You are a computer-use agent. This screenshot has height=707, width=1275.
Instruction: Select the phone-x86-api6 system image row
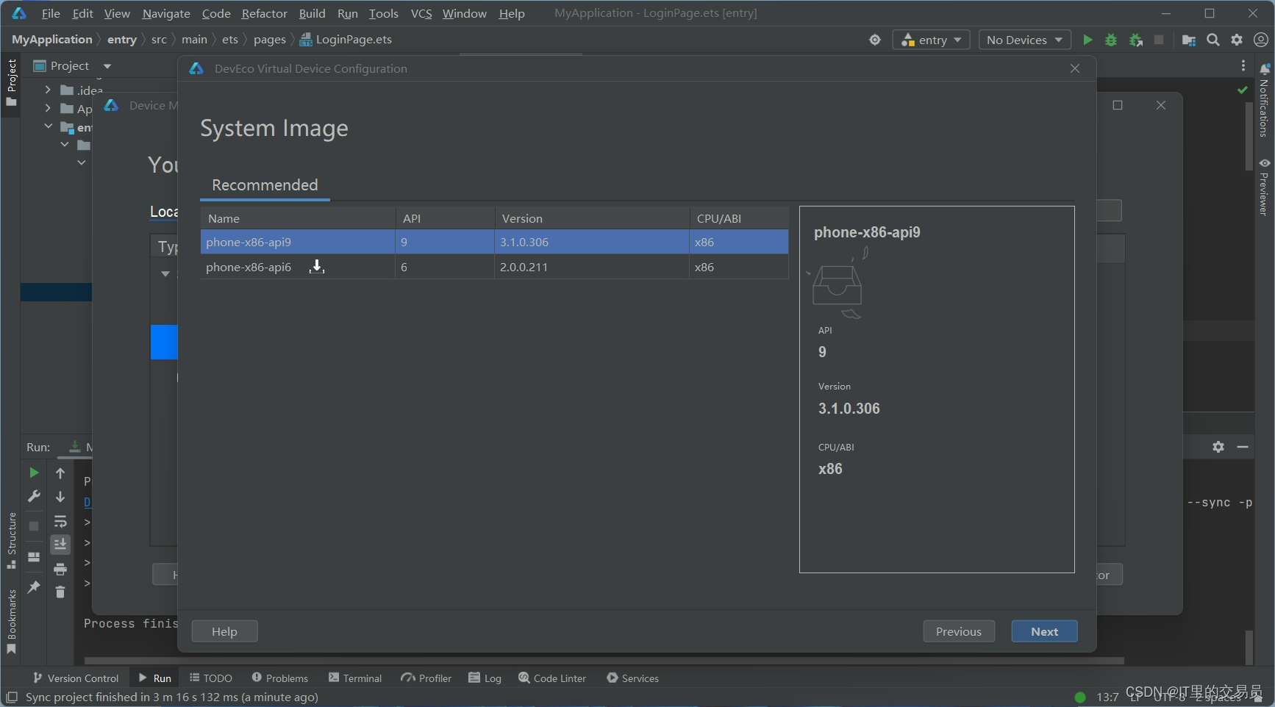click(494, 267)
